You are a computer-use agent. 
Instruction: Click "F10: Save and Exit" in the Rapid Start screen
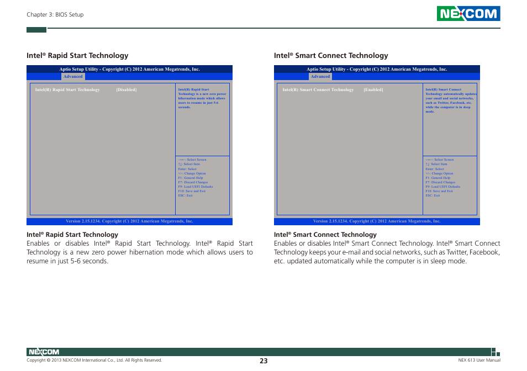point(192,190)
